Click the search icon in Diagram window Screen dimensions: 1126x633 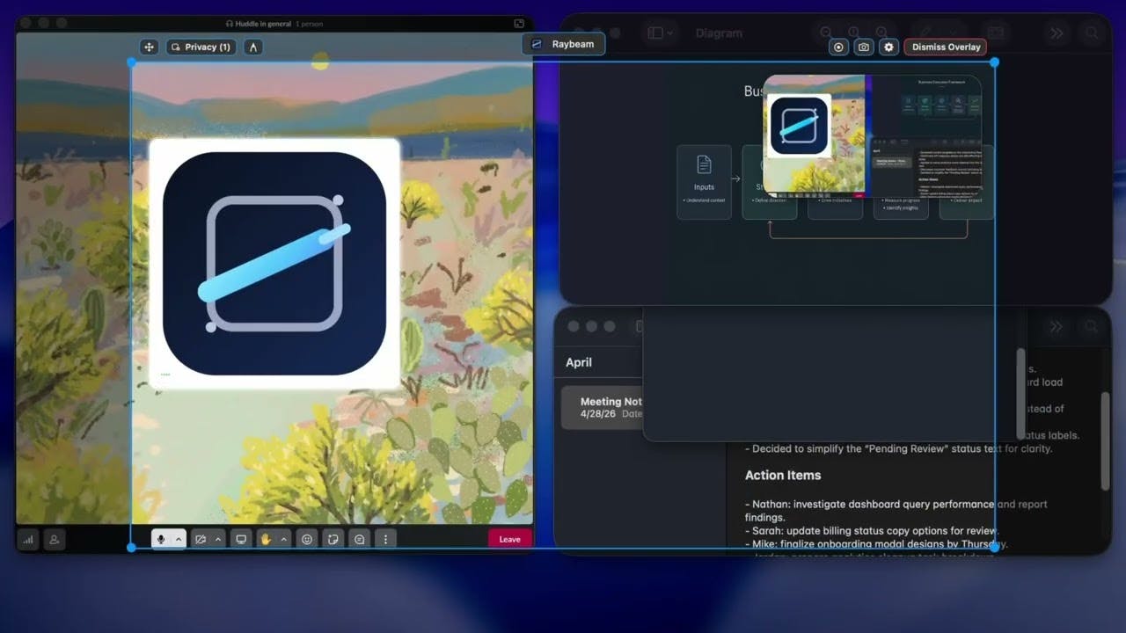click(x=1092, y=33)
